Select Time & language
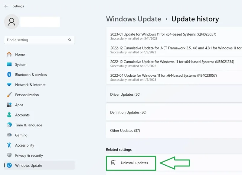This screenshot has width=242, height=175. (39, 125)
